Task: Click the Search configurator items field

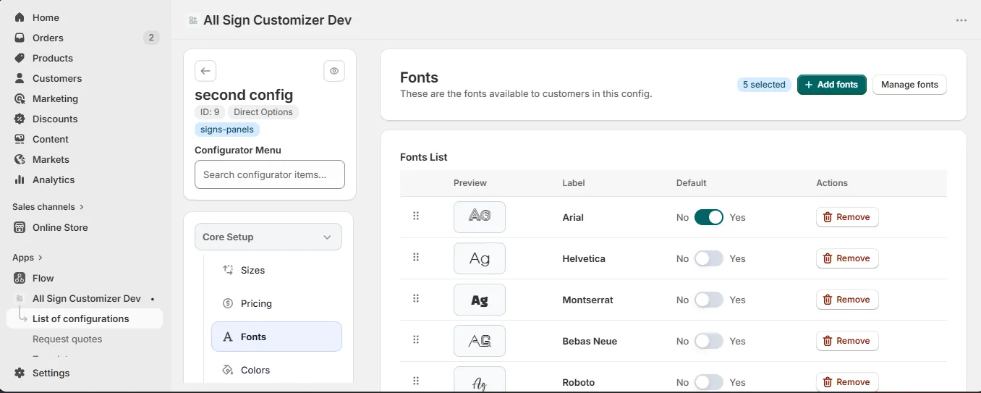Action: click(270, 174)
